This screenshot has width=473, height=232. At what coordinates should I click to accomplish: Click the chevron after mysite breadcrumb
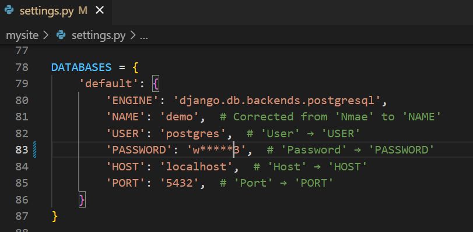45,35
